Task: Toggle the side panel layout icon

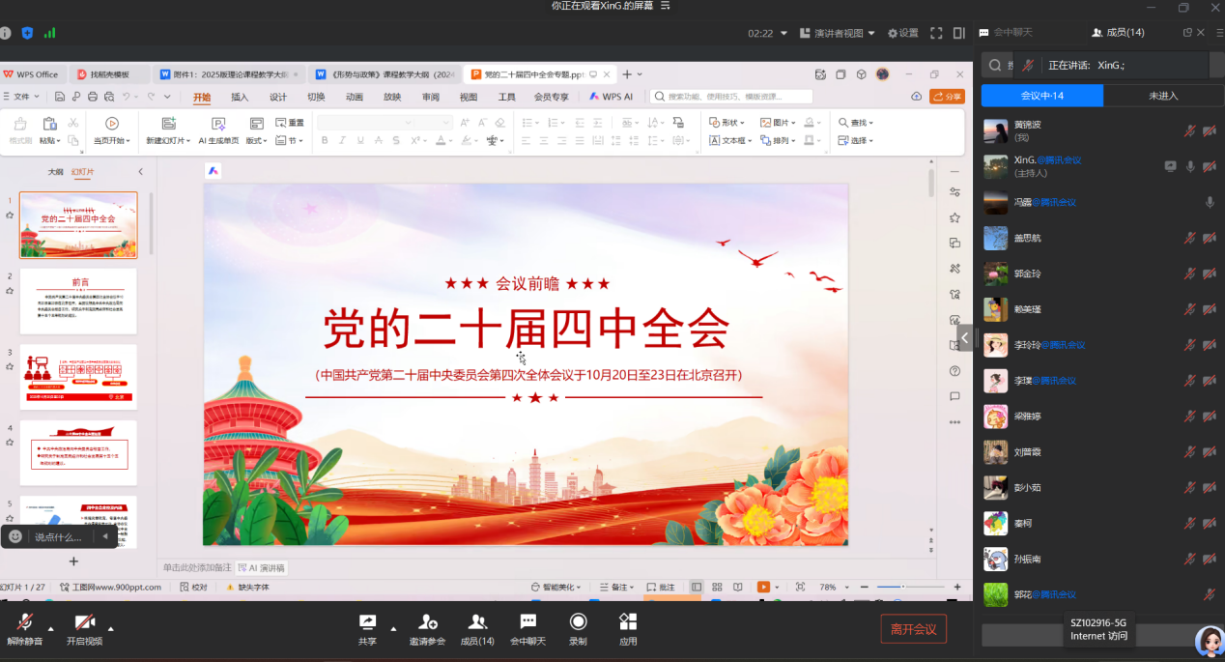Action: [x=959, y=33]
